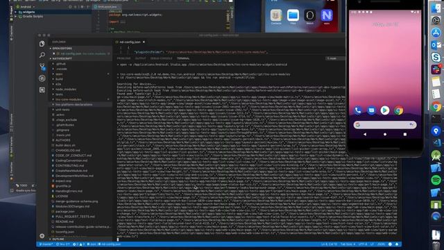Select widgets module in Android Studio tree
This screenshot has width=444, height=250.
28,12
